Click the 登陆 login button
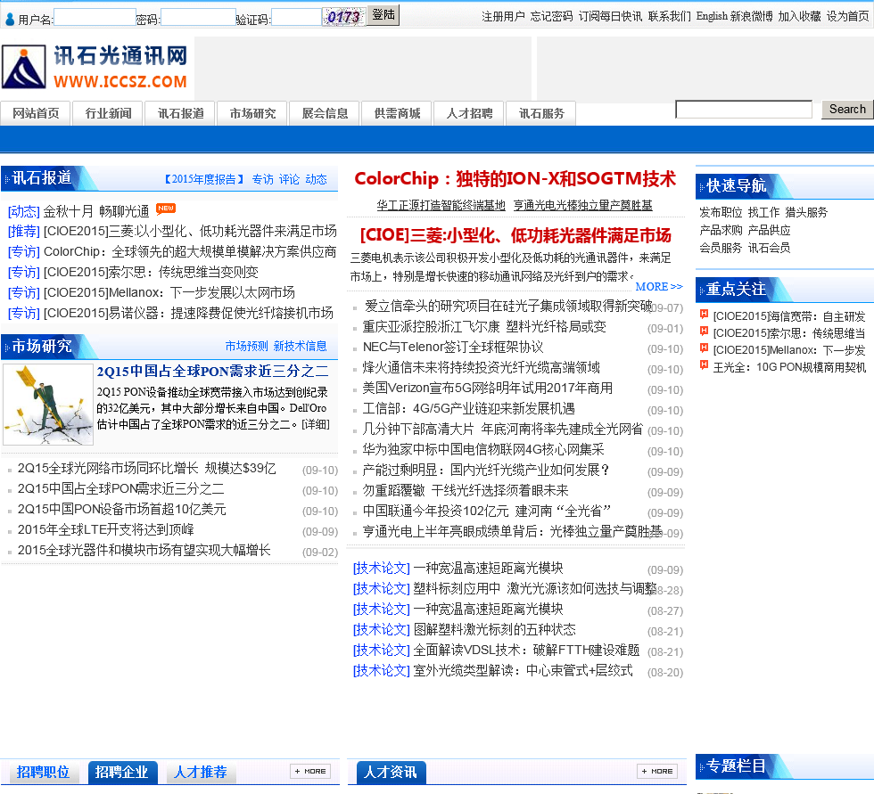Viewport: 874px width, 794px height. (x=383, y=15)
